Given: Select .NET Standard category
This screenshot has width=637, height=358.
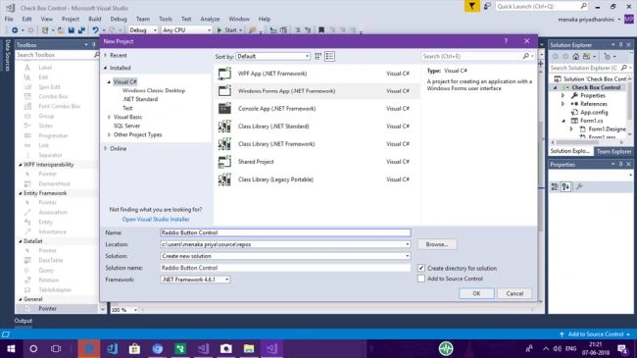Looking at the screenshot, I should click(140, 99).
